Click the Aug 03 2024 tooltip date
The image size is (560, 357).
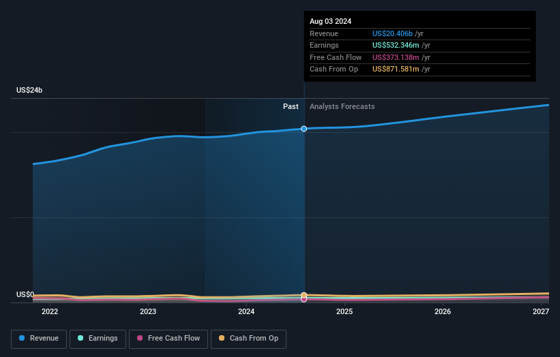tap(330, 21)
